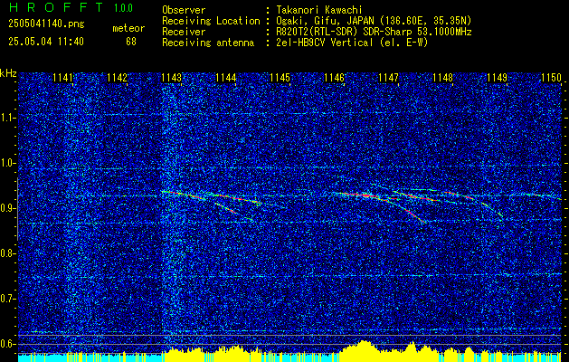Viewport: 569px width, 362px height.
Task: Click the kHz axis unit label
Action: [x=8, y=73]
